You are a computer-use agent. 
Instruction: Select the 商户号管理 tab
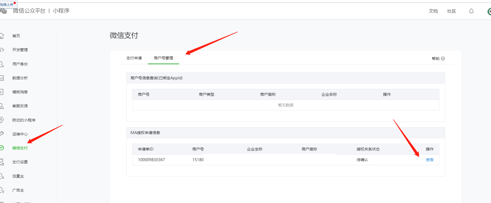coord(163,58)
